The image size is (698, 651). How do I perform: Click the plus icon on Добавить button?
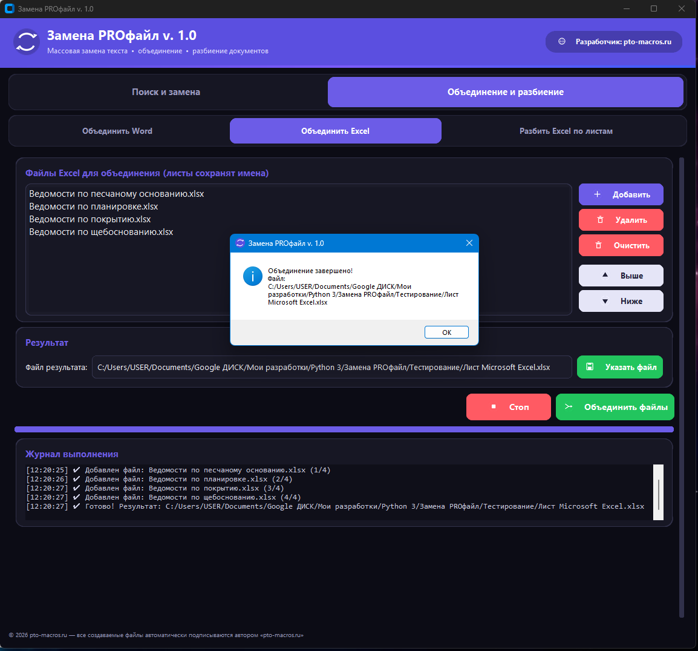[597, 194]
